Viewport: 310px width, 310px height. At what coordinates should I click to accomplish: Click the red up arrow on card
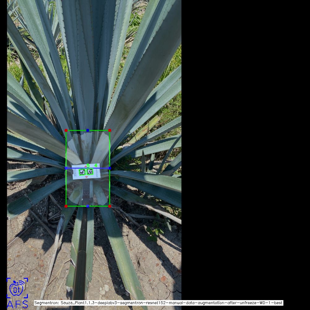click(x=86, y=166)
